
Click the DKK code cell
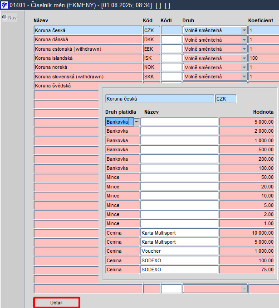[x=152, y=40]
